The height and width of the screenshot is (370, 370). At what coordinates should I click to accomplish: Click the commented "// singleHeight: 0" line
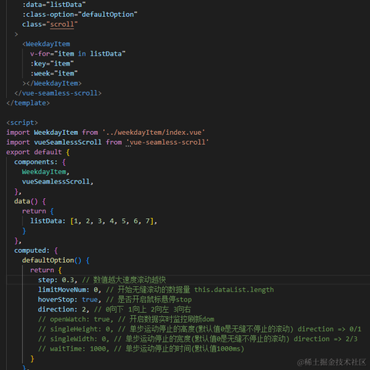[x=200, y=329]
